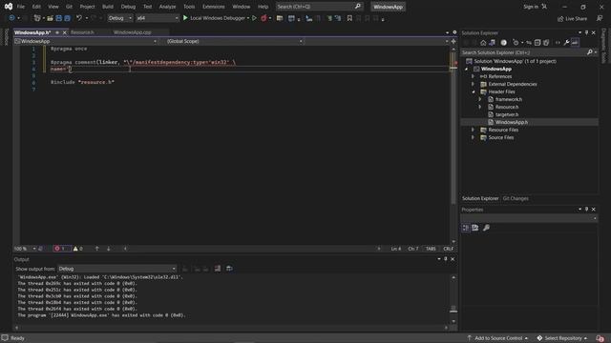
Task: Switch views icon in Solution Explorer toolbar
Action: click(x=493, y=43)
